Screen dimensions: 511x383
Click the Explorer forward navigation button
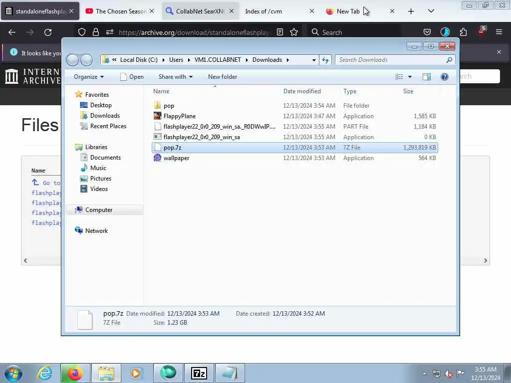(86, 60)
